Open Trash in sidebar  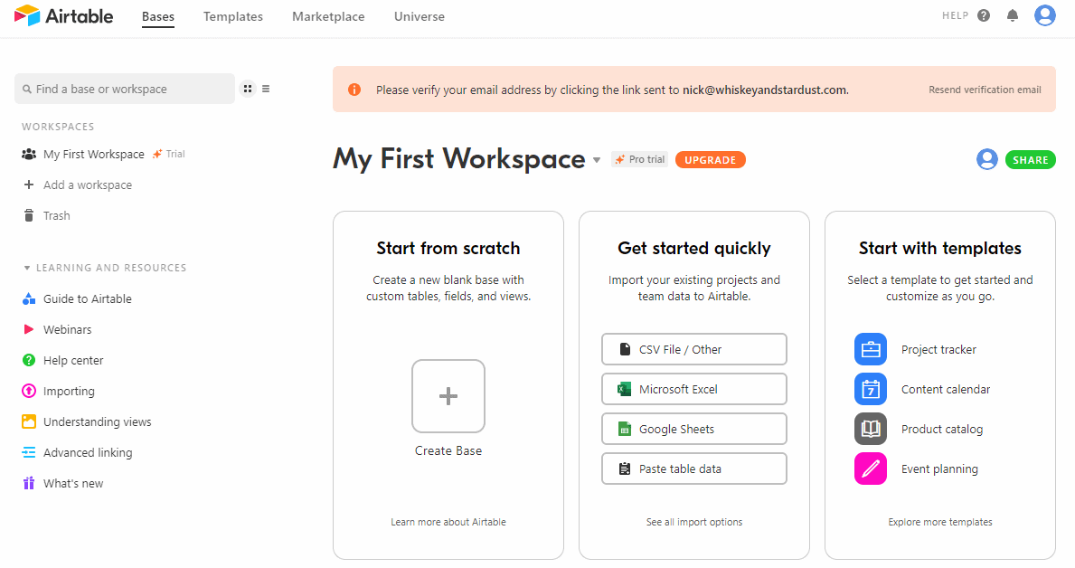[57, 215]
